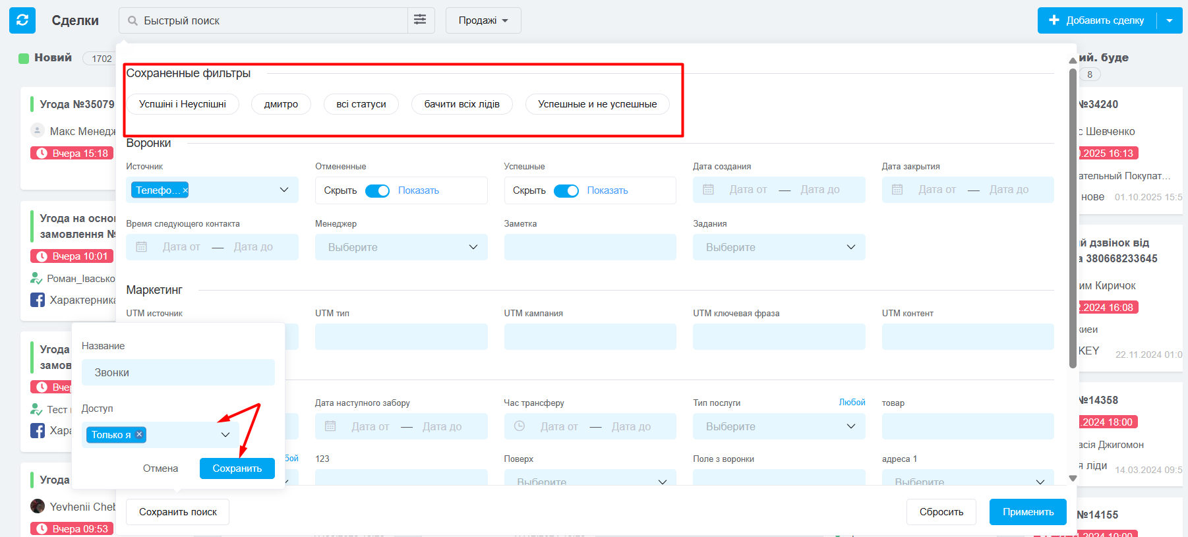Open the Продажі pipeline dropdown
Image resolution: width=1188 pixels, height=537 pixels.
coord(483,20)
